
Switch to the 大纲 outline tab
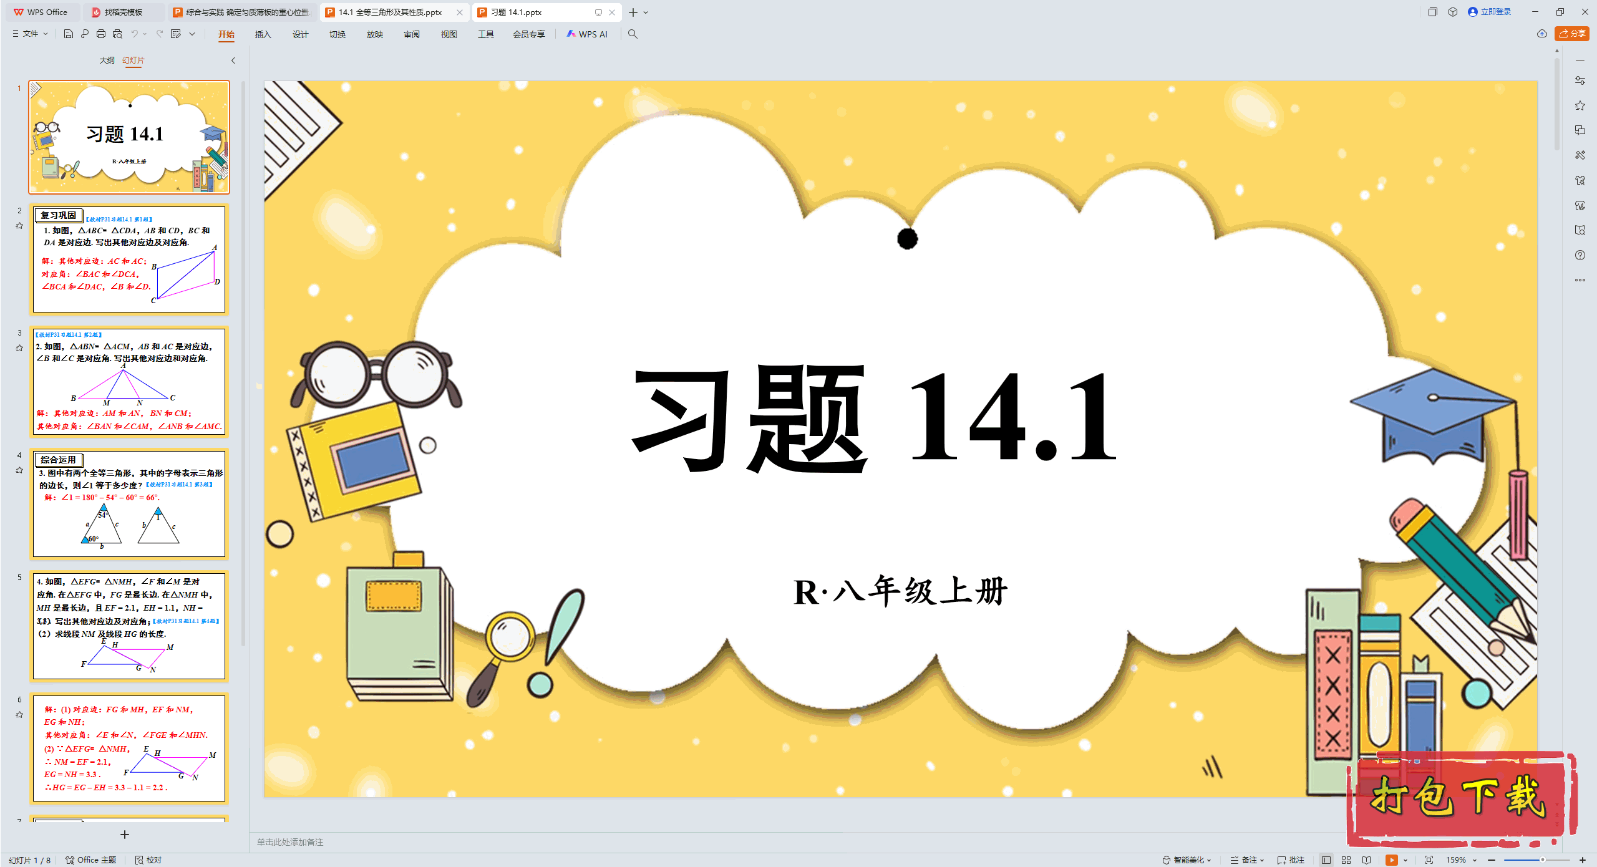[x=107, y=61]
